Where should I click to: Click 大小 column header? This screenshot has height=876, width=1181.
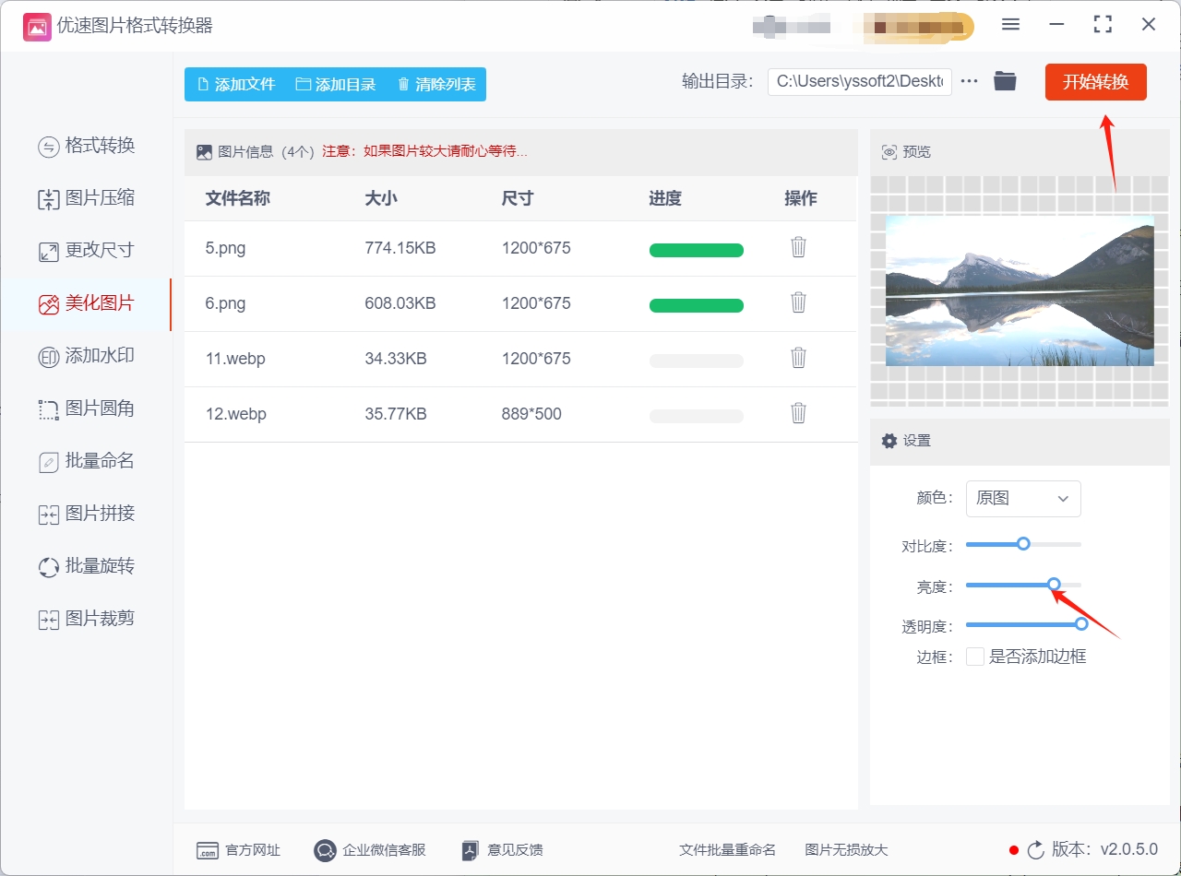tap(381, 198)
